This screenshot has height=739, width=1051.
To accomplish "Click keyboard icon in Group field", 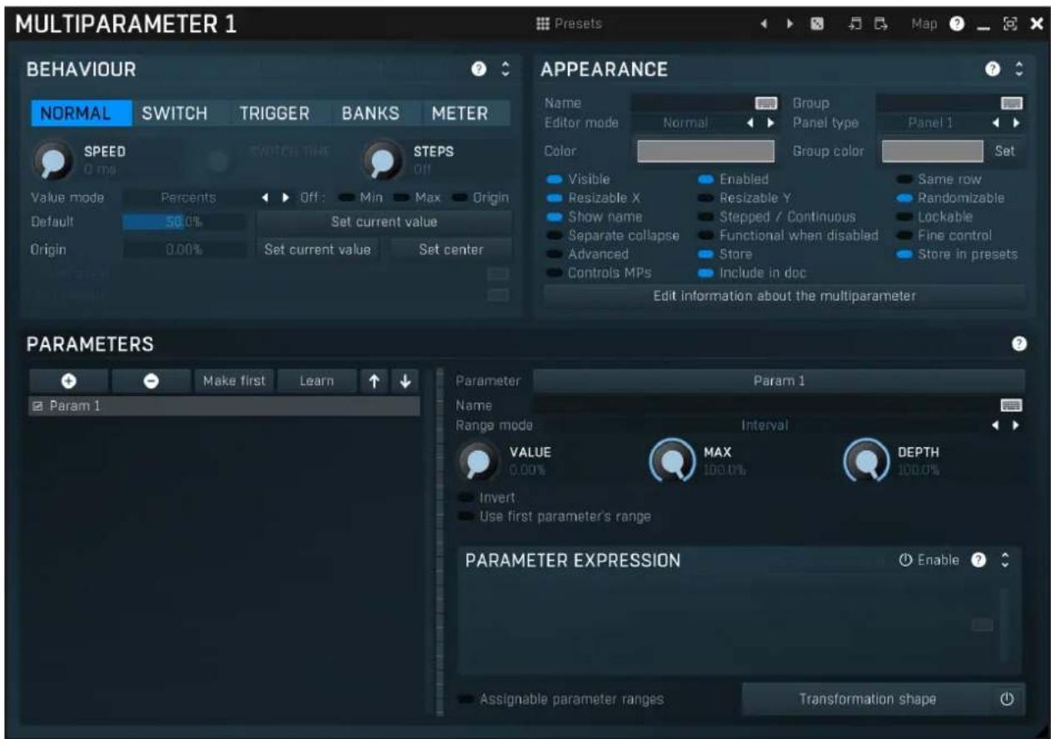I will (x=1012, y=103).
